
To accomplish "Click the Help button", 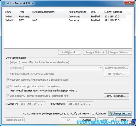I will coord(124,120).
